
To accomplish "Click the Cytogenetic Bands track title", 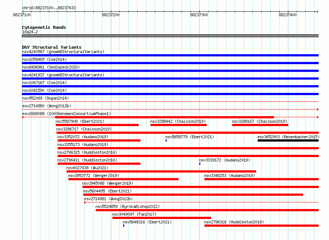I will click(44, 27).
